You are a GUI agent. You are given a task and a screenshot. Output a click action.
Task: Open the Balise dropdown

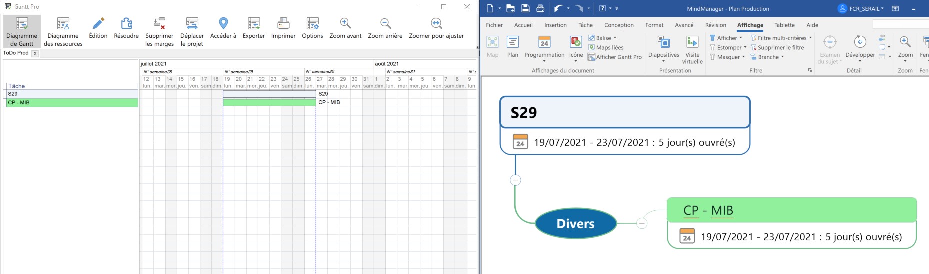click(x=602, y=38)
